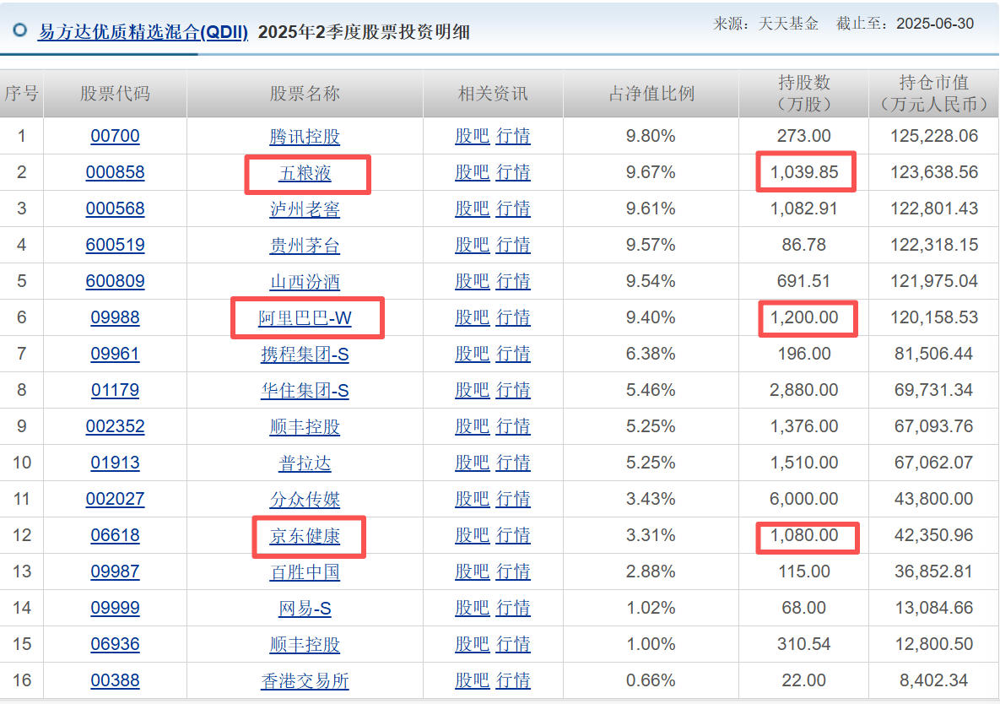This screenshot has width=1000, height=704.
Task: Open stock code 09961 link
Action: tap(115, 354)
